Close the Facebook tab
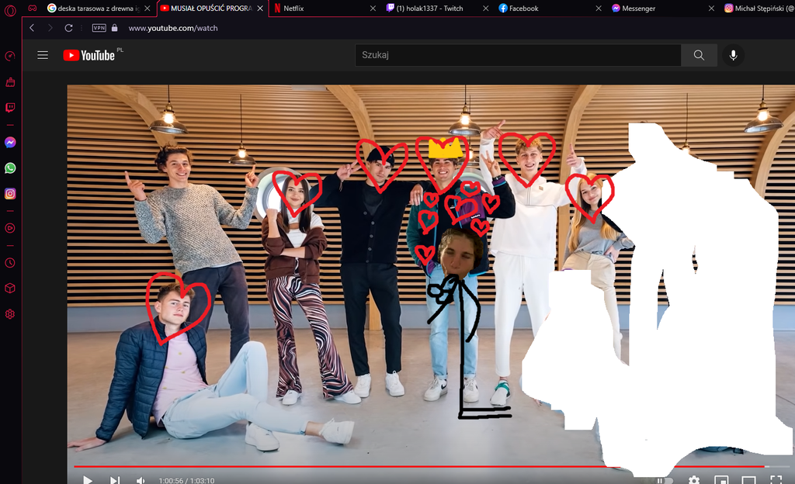This screenshot has height=484, width=795. coord(599,8)
